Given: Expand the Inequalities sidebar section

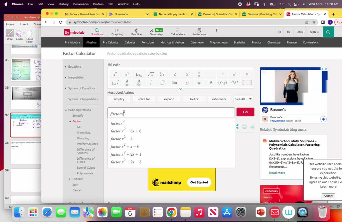Looking at the screenshot, I should point(76,77).
